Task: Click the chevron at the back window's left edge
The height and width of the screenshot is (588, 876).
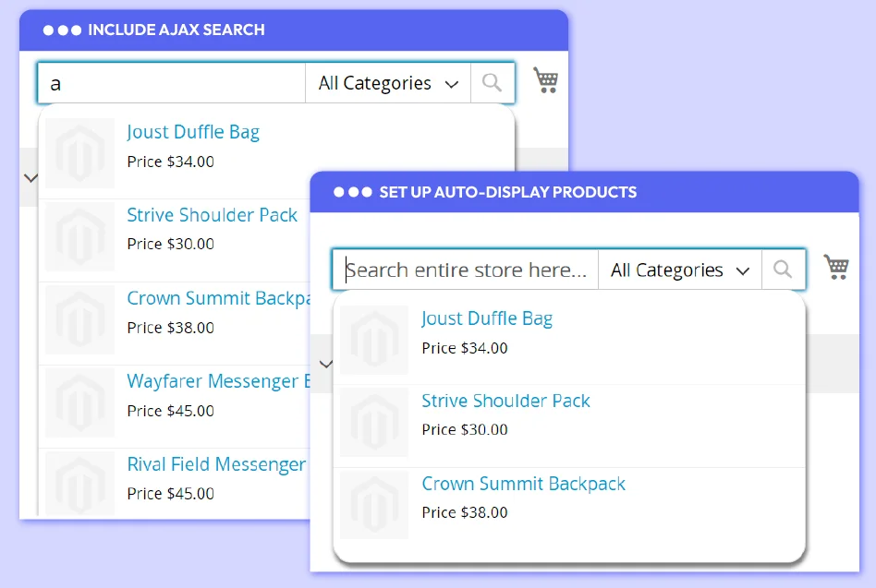Action: 30,177
